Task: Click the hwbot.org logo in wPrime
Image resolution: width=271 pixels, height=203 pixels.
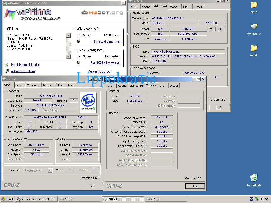Action: pyautogui.click(x=102, y=13)
